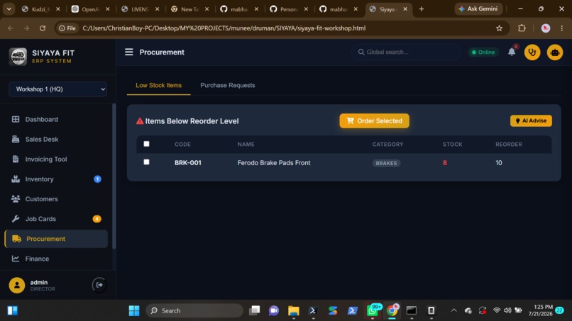The height and width of the screenshot is (321, 572).
Task: Show hidden system tray icons chevron
Action: coord(453,310)
